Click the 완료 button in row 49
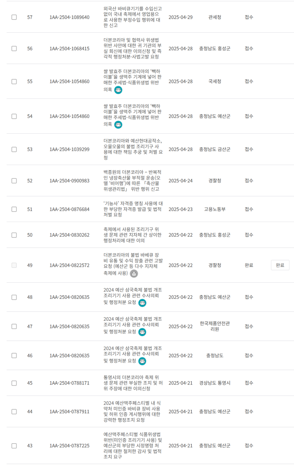The width and height of the screenshot is (294, 469). click(280, 265)
